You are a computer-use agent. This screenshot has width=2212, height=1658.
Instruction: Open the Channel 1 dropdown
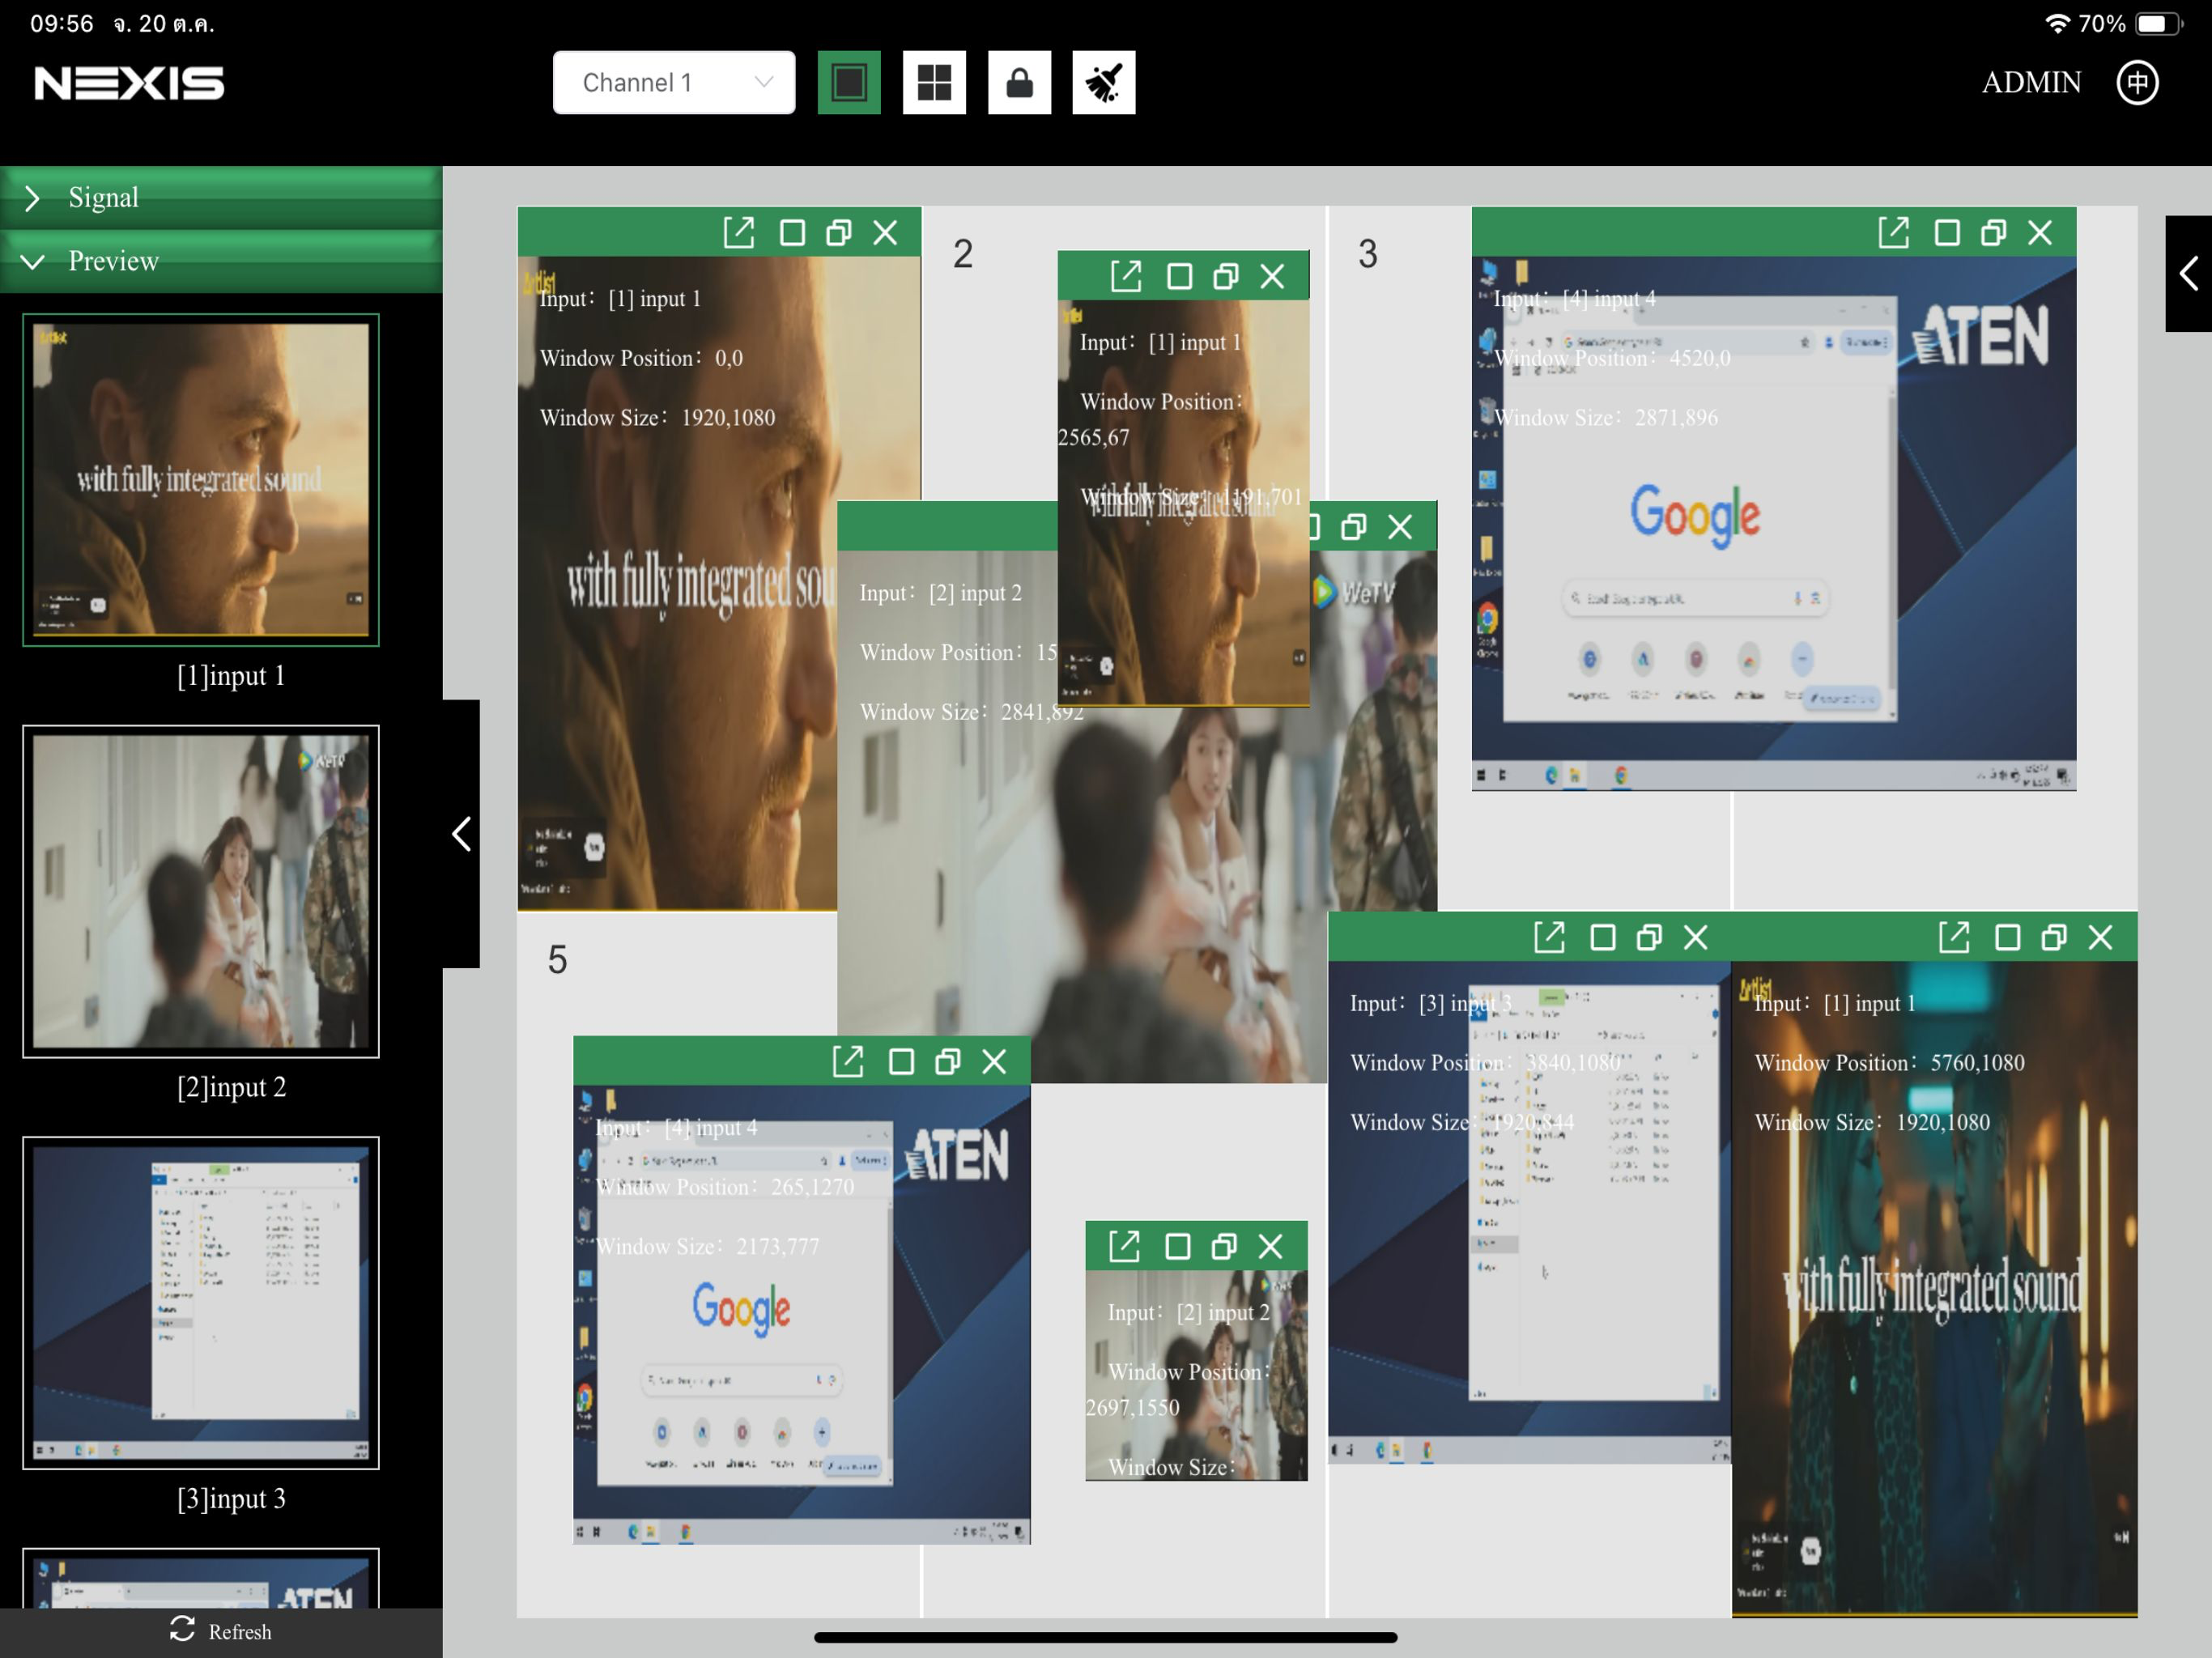tap(673, 82)
